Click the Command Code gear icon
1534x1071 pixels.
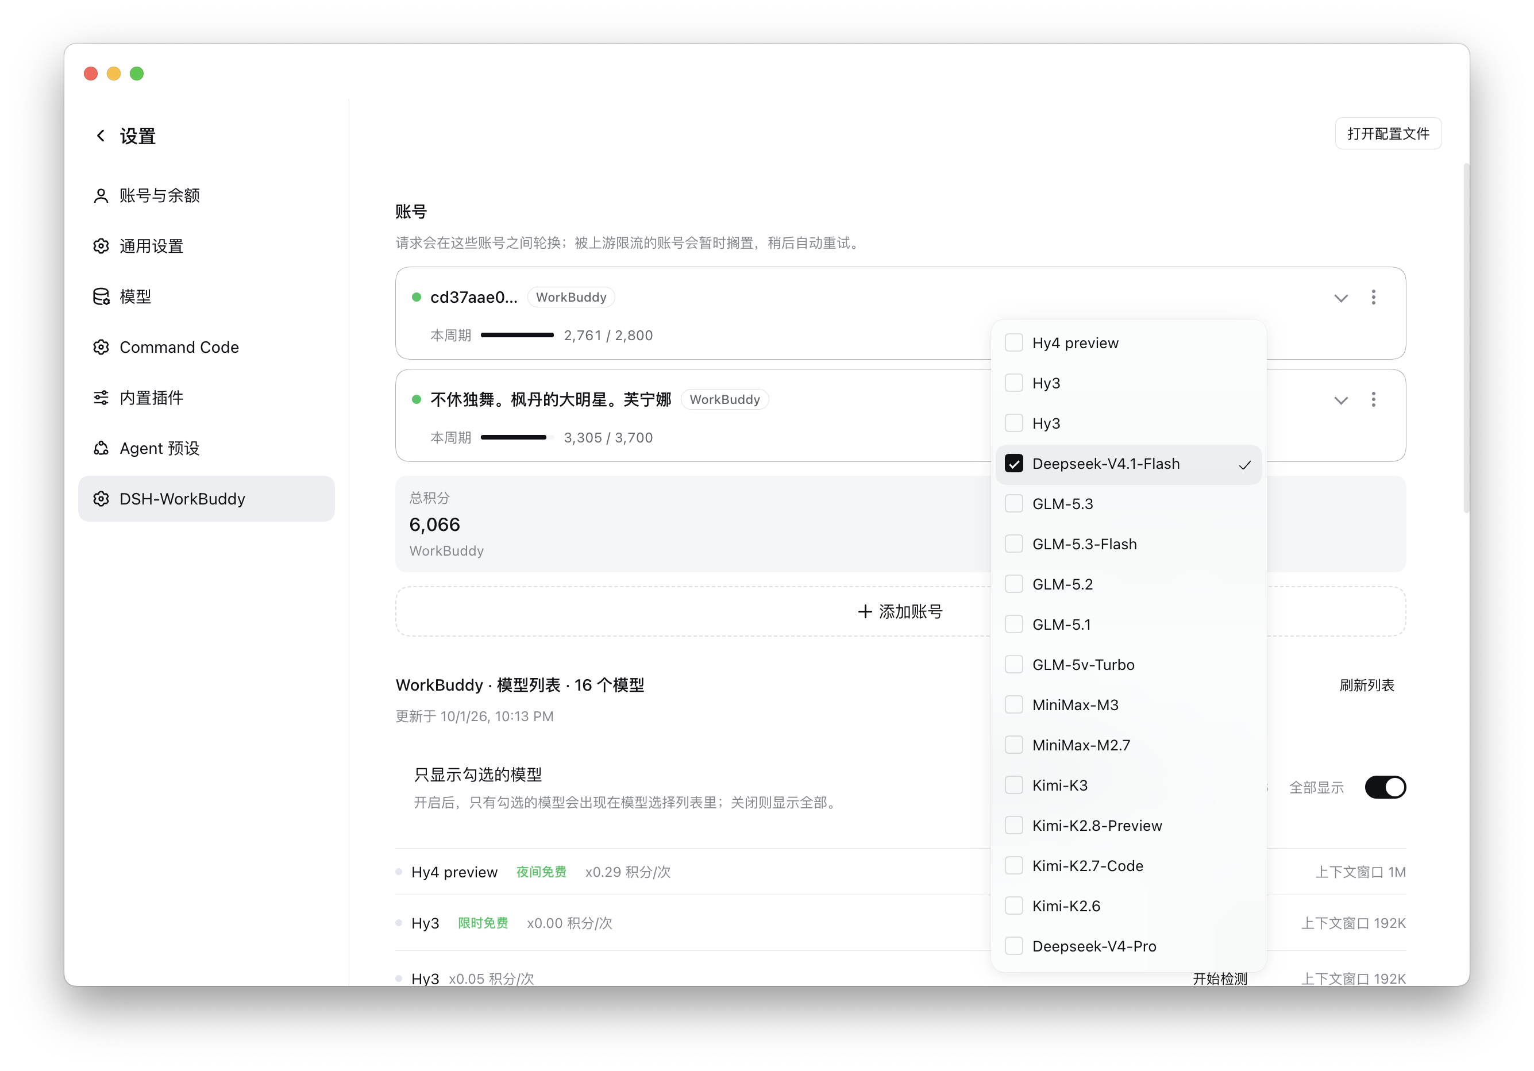(101, 348)
